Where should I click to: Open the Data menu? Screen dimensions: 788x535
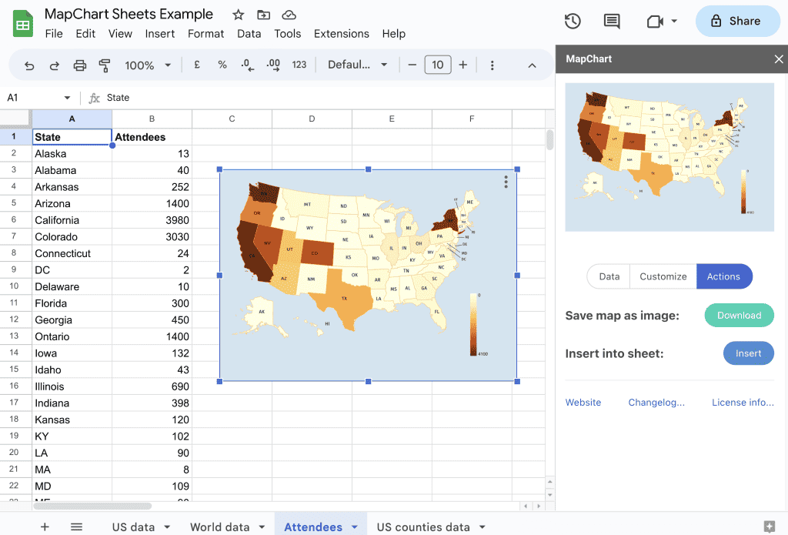[249, 34]
